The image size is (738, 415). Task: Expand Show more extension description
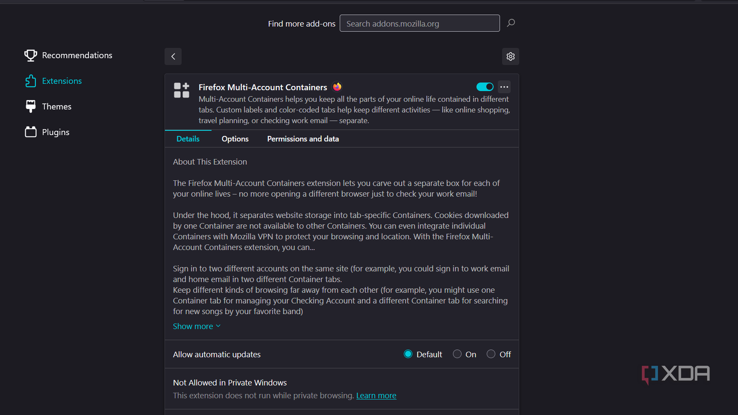(x=197, y=326)
